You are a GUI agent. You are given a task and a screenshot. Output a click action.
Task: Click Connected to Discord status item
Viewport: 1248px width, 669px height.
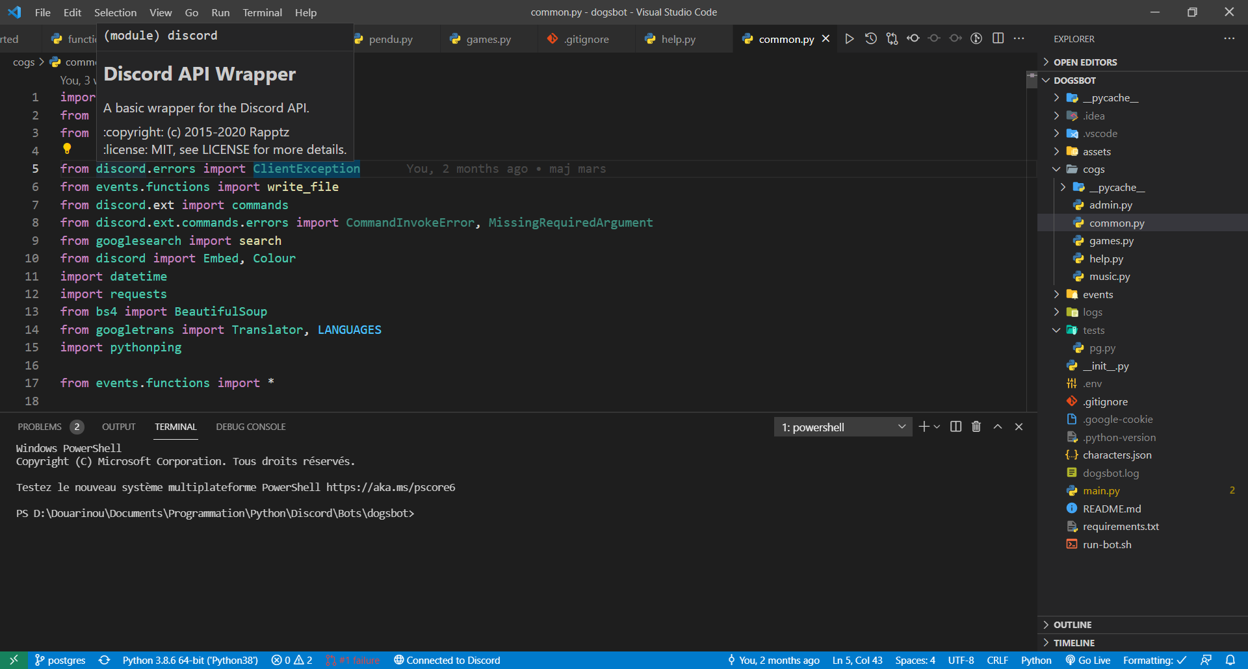point(447,660)
